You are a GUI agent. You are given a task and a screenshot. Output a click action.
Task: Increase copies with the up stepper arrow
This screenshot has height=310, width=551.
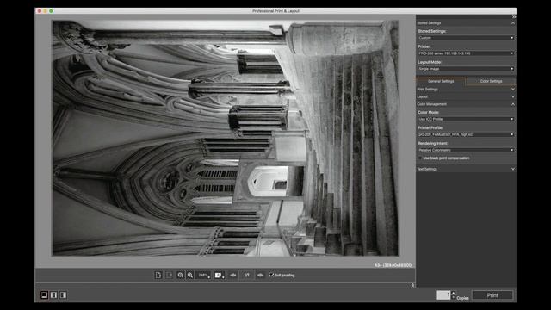pyautogui.click(x=454, y=293)
